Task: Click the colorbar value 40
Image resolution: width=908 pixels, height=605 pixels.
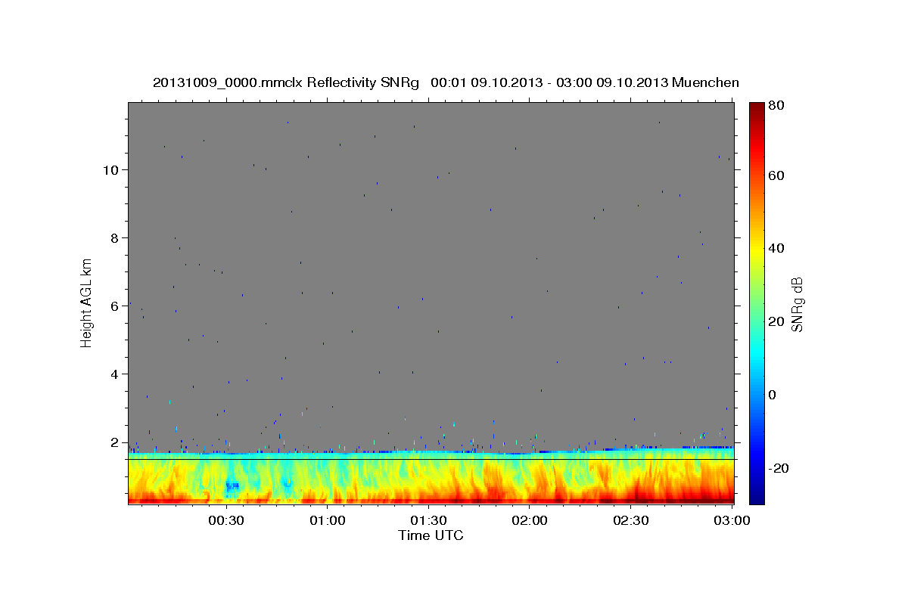Action: [776, 248]
